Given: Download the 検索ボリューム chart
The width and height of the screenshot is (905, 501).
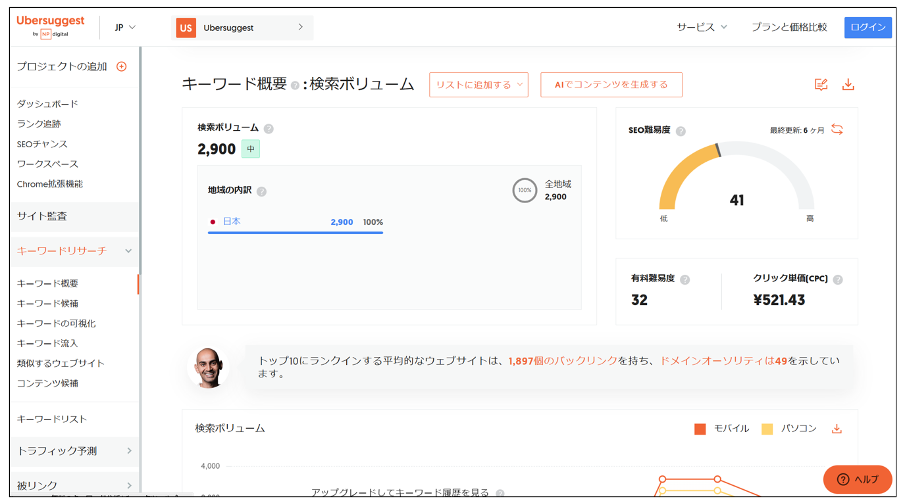Looking at the screenshot, I should [837, 429].
